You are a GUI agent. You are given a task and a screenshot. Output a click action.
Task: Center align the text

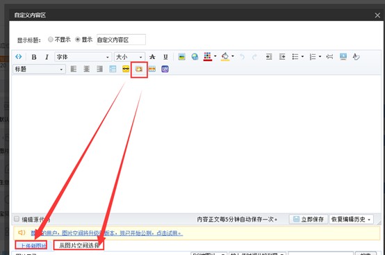pyautogui.click(x=86, y=69)
